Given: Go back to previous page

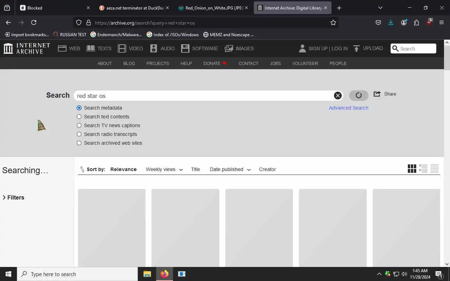Looking at the screenshot, I should click(8, 22).
